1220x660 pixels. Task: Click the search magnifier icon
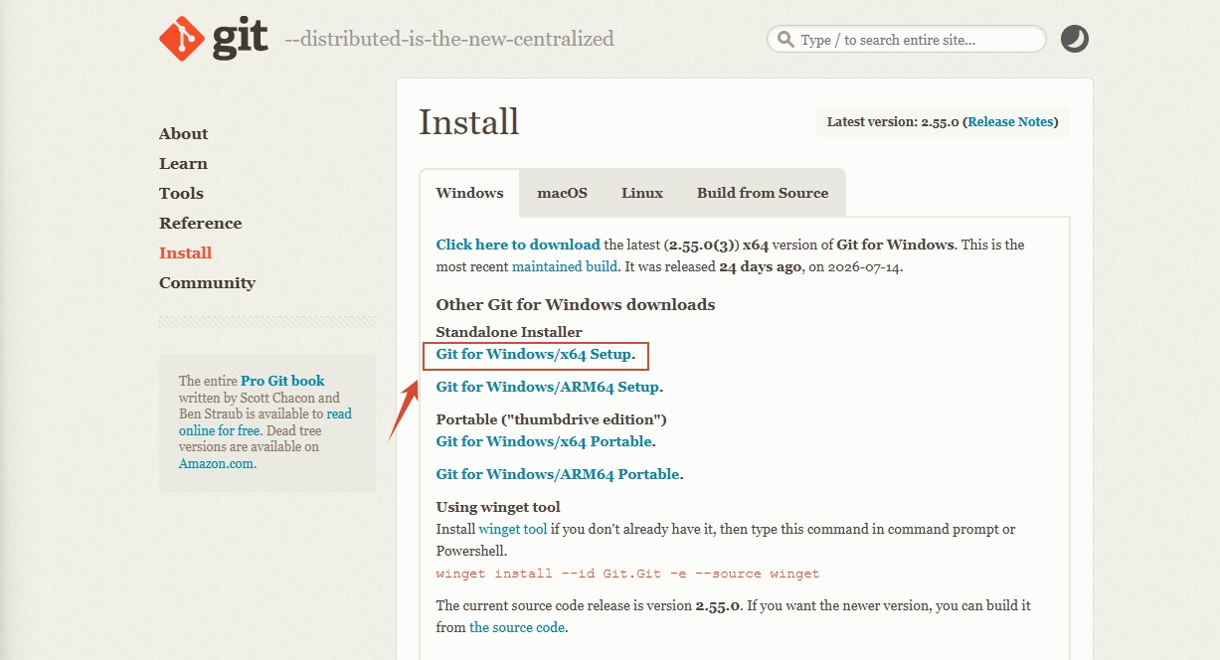(x=785, y=40)
